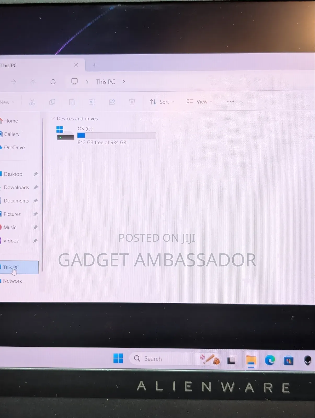Click the '843 GB free of 934 GB' text
This screenshot has height=418, width=315.
click(102, 142)
